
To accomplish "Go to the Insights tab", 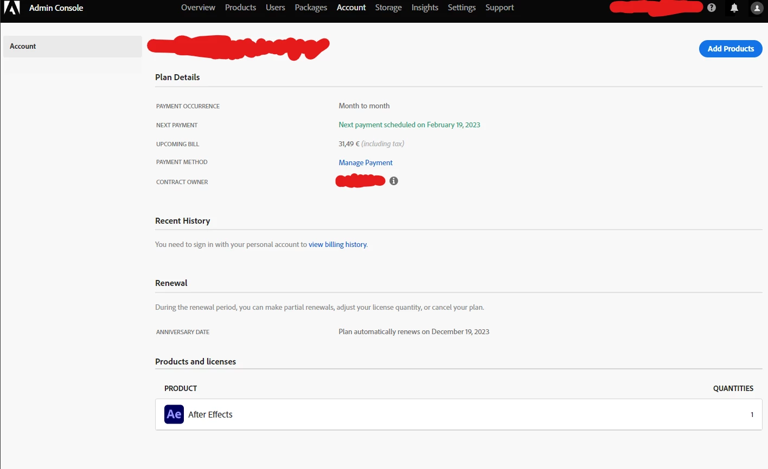I will (x=425, y=8).
